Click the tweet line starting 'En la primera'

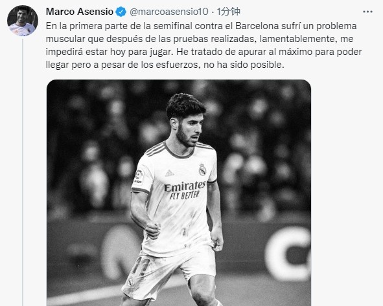[x=202, y=26]
